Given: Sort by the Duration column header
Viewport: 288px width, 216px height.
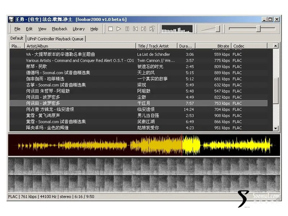Looking at the screenshot, I should point(186,46).
